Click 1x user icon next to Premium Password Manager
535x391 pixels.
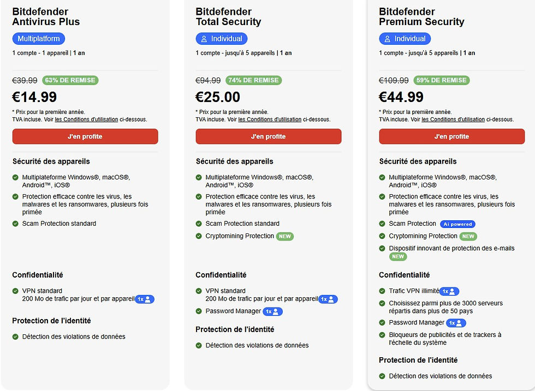click(456, 323)
